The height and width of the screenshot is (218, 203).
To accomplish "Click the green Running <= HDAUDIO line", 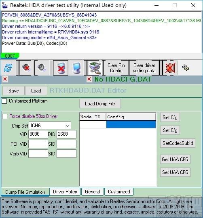I will [101, 21].
